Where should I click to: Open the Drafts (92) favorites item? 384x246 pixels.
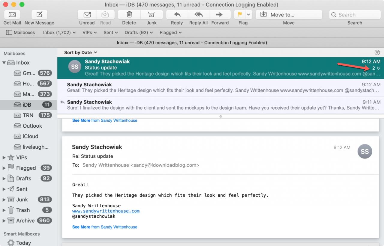139,32
